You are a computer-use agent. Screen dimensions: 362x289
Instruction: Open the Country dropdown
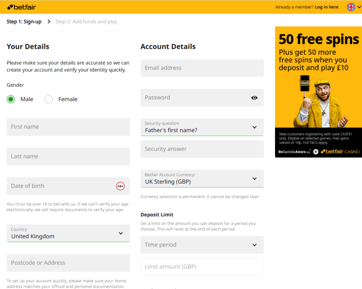click(68, 233)
